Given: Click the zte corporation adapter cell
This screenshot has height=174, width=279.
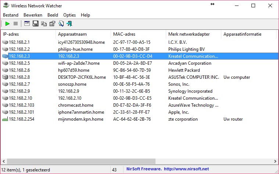Looking at the screenshot, I should point(183,119).
